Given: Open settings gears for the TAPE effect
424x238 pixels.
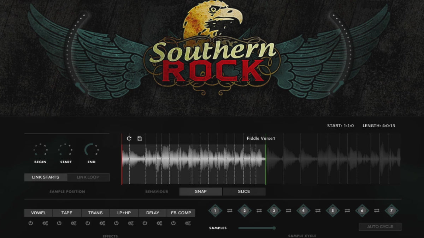Looking at the screenshot, I should point(73,223).
